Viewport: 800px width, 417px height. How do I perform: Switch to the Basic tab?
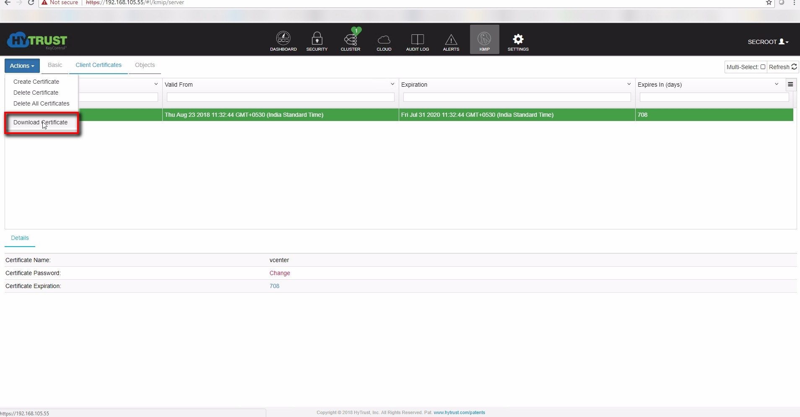point(55,65)
